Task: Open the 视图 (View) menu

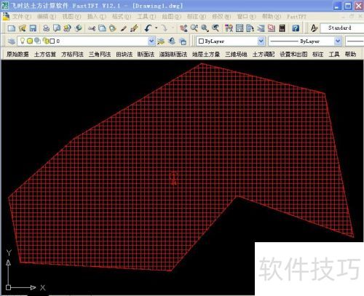Action: click(71, 17)
